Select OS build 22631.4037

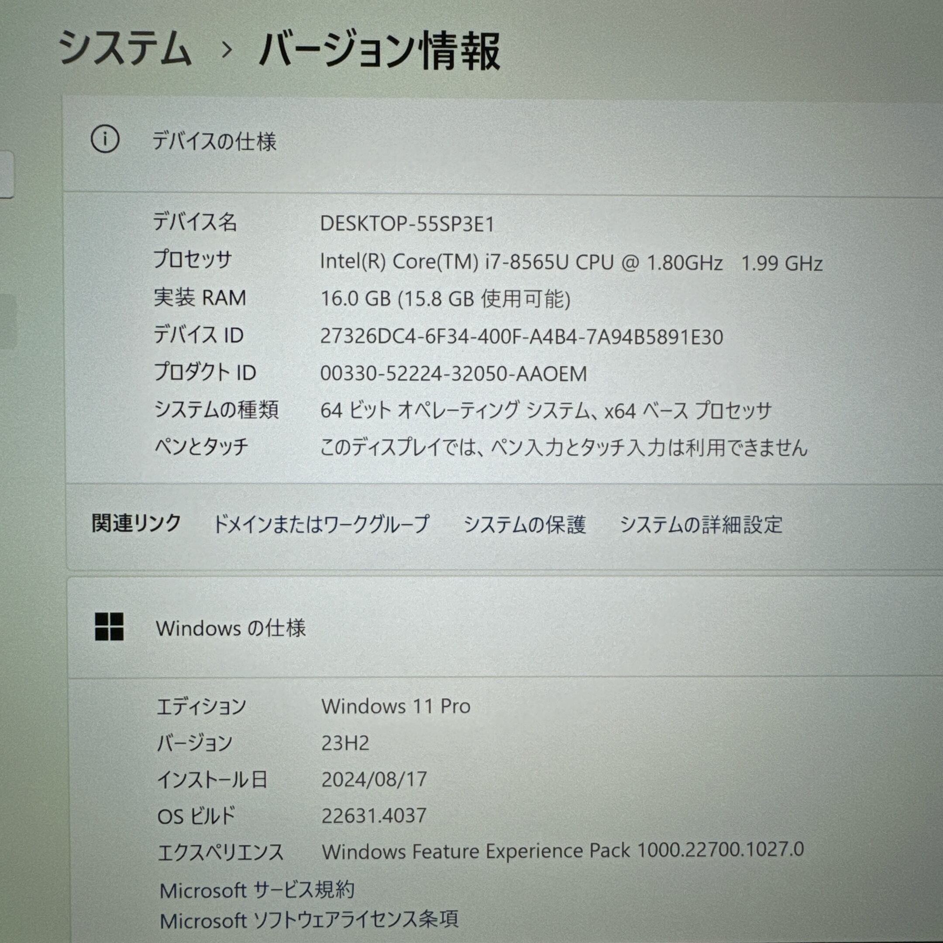click(373, 815)
